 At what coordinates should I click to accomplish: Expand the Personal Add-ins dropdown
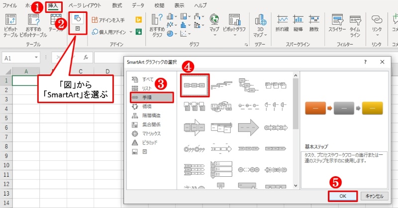tap(131, 32)
